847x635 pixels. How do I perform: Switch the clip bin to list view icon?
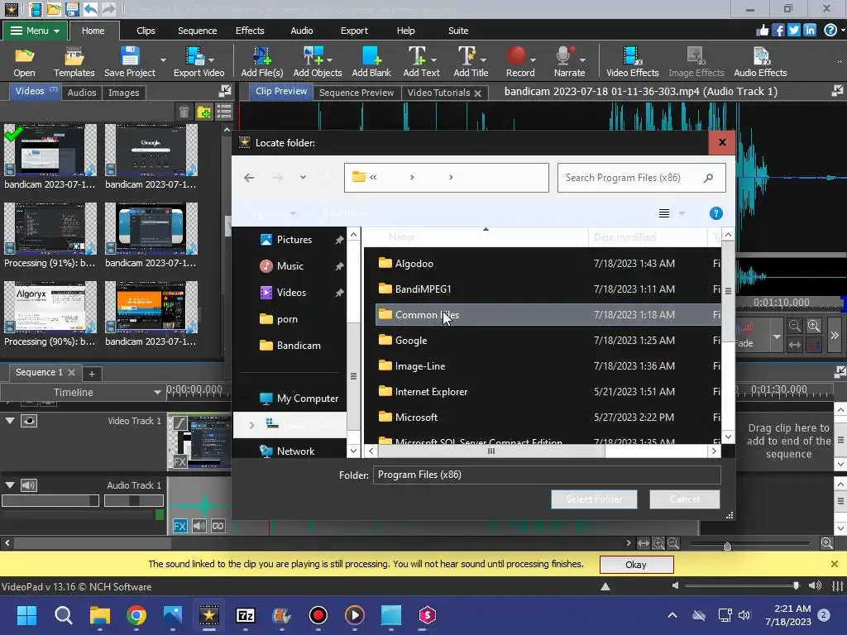click(223, 112)
